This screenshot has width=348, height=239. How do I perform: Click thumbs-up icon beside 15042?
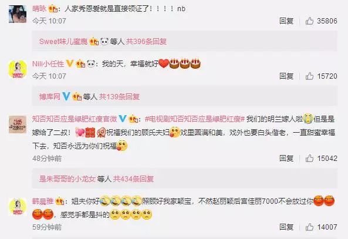309,159
